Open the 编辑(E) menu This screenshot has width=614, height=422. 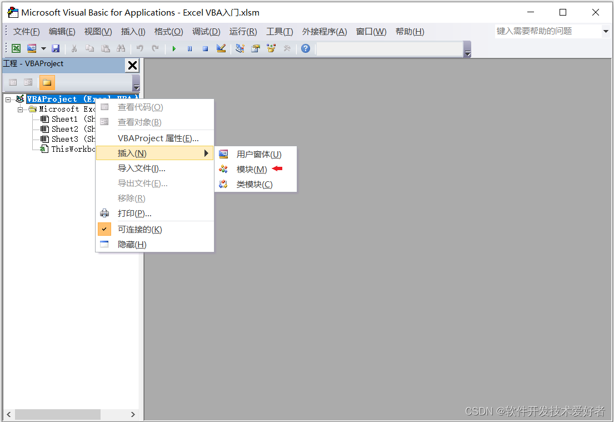click(62, 32)
